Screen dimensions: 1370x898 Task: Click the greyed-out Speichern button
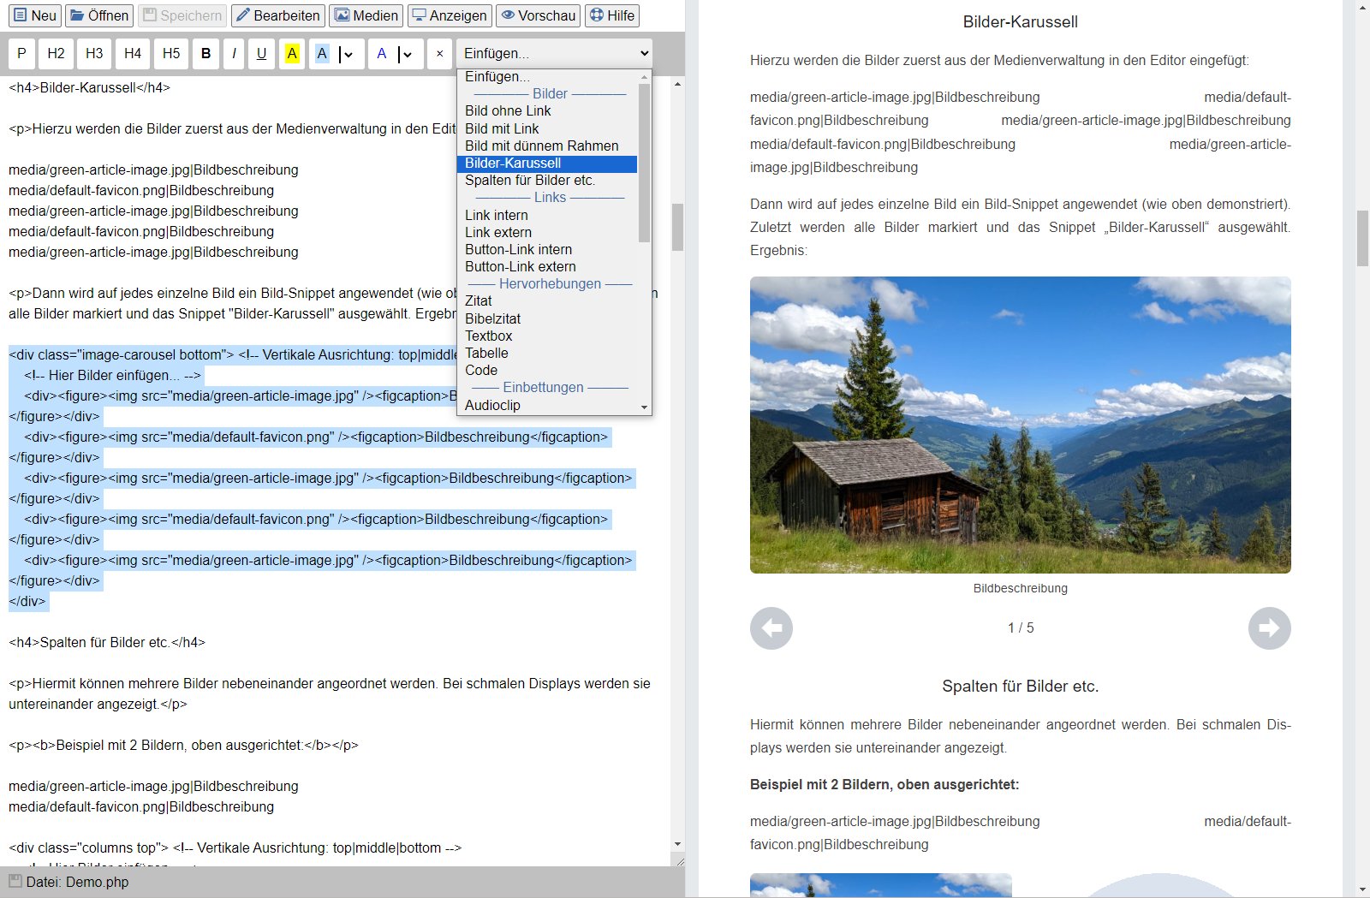pyautogui.click(x=182, y=15)
